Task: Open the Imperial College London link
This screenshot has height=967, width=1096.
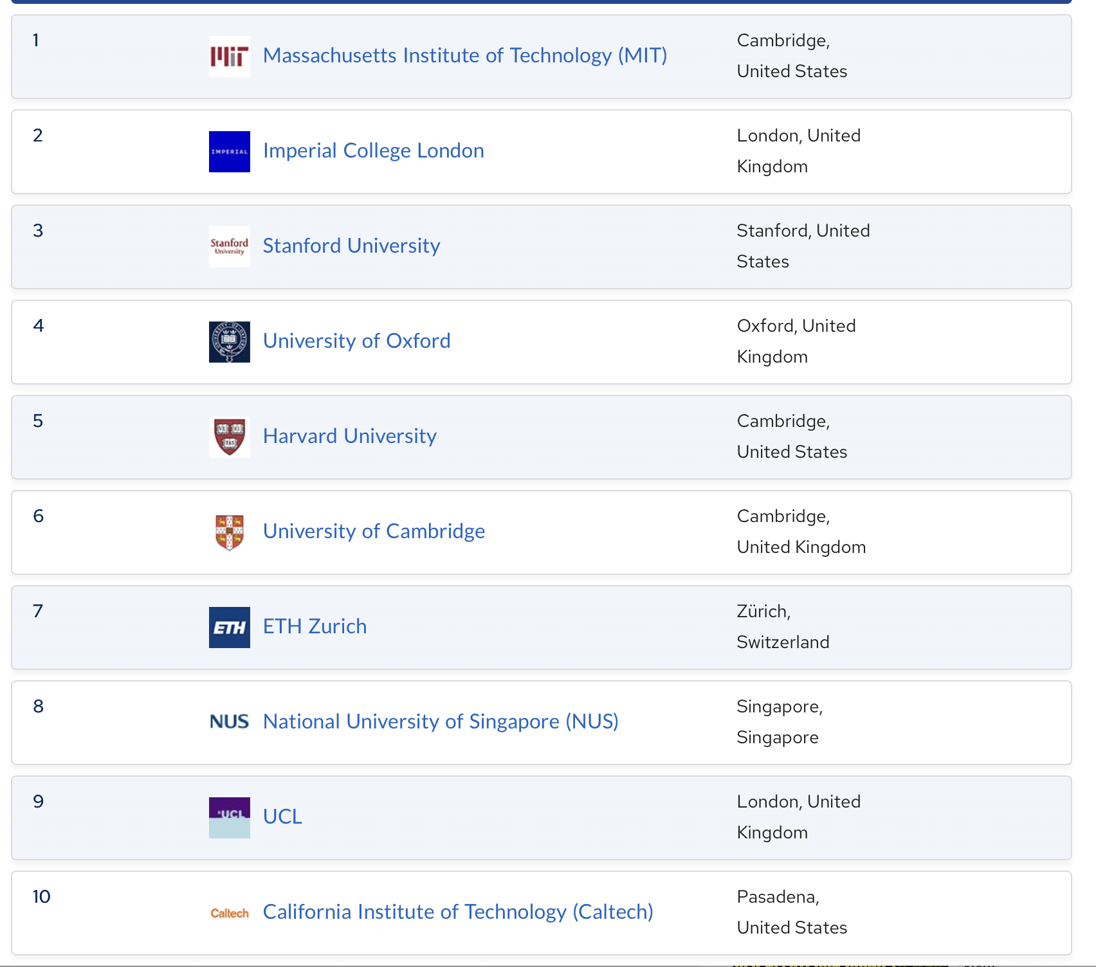Action: (x=373, y=151)
